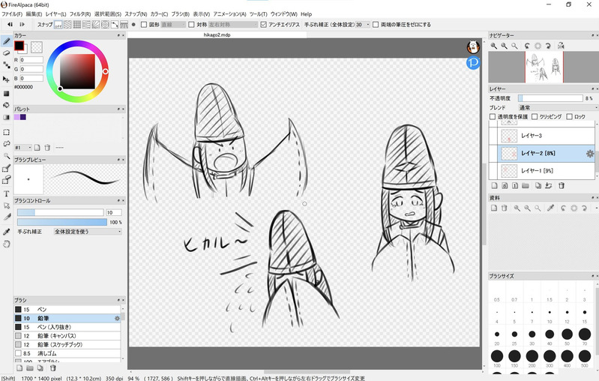Select the magic wand tool
599x381 pixels.
pyautogui.click(x=6, y=156)
